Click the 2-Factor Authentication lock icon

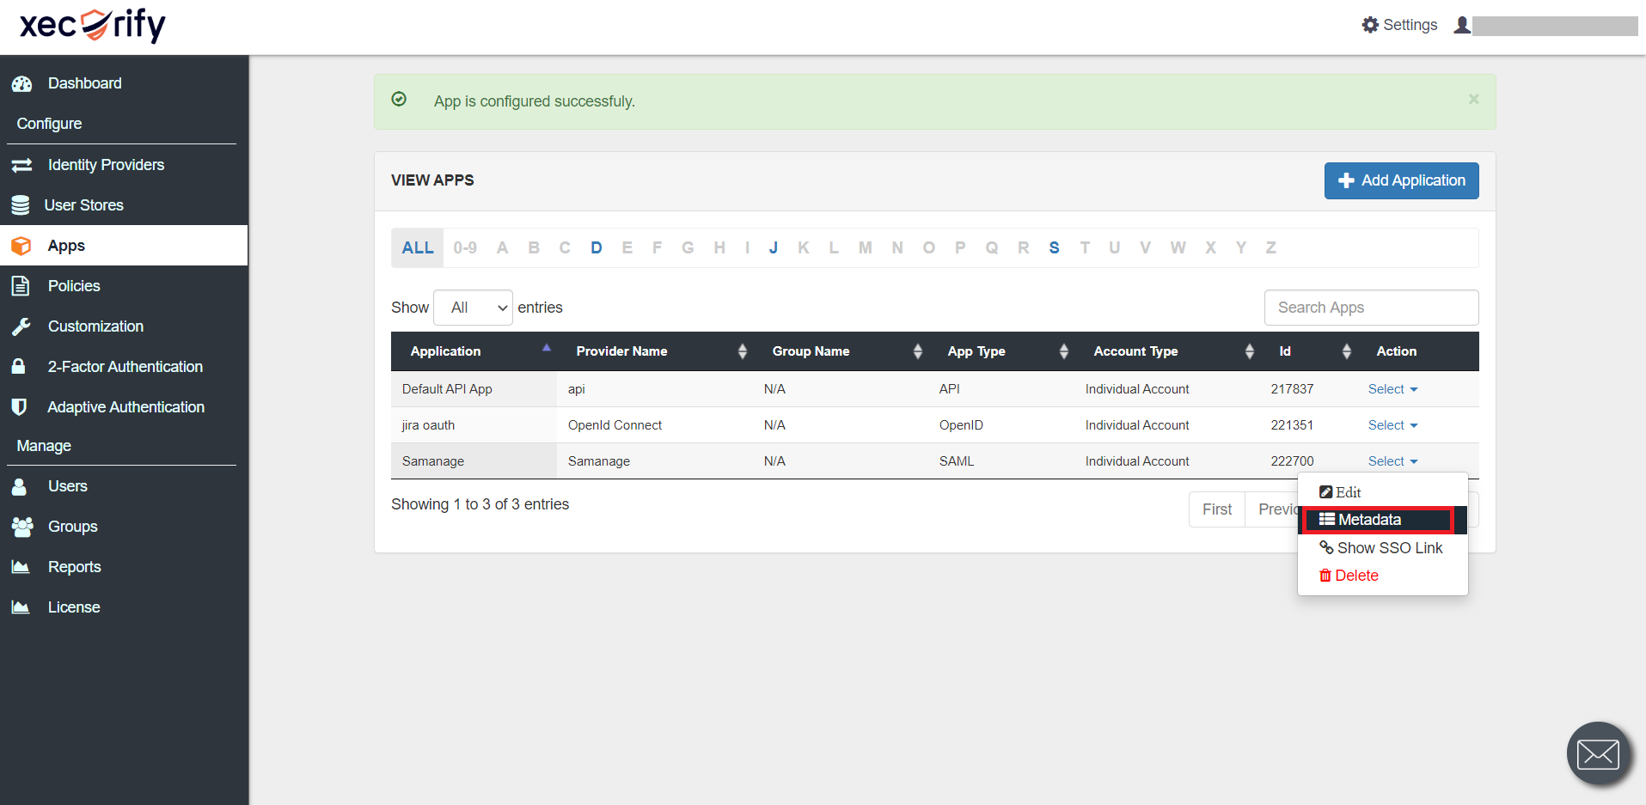pos(18,366)
